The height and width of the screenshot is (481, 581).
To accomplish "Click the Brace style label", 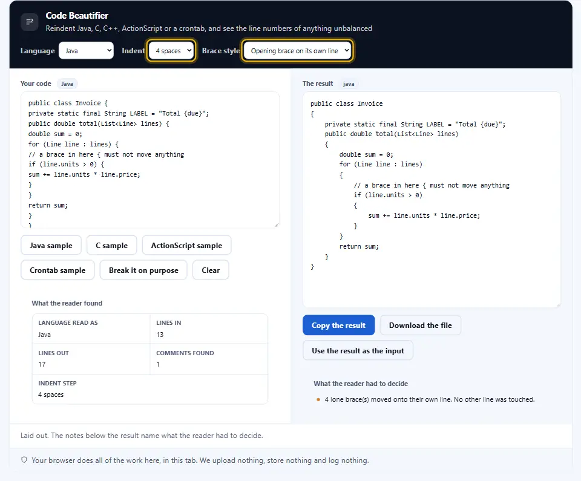I will pos(221,51).
